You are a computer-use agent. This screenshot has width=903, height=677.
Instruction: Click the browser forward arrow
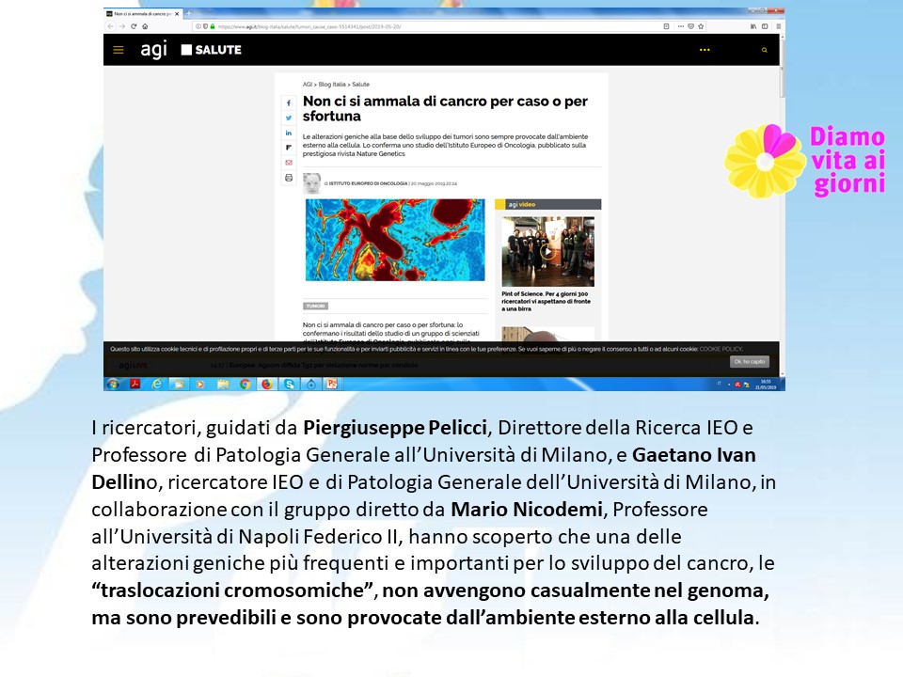coord(122,26)
